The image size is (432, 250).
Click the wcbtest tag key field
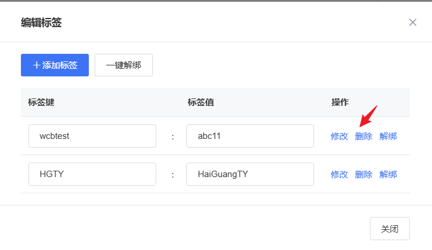pos(92,136)
